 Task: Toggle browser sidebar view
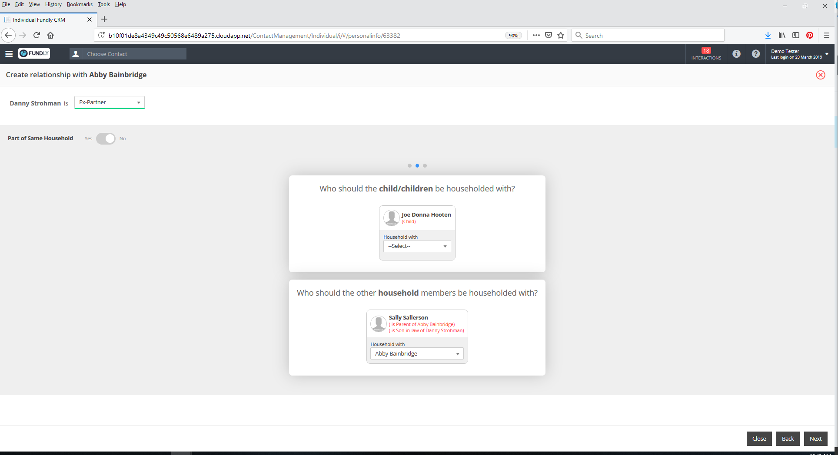click(796, 35)
